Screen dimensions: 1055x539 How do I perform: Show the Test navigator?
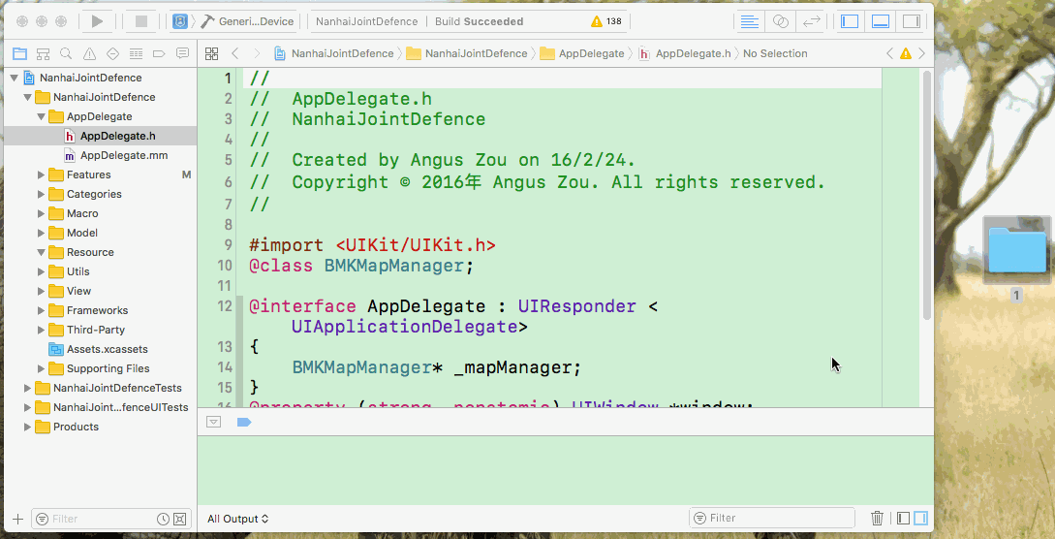tap(112, 53)
